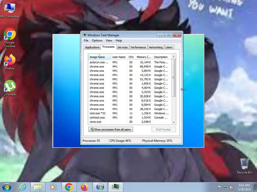Click the Windows logo app in taskbar

point(100,187)
